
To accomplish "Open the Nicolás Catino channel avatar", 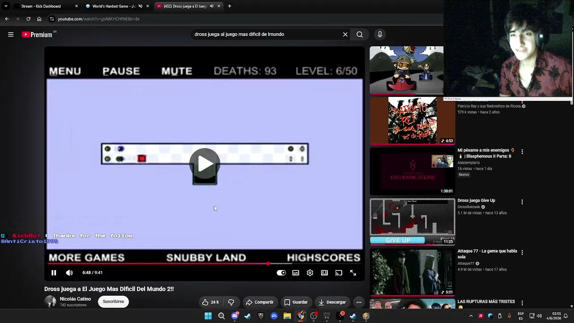I will (50, 301).
